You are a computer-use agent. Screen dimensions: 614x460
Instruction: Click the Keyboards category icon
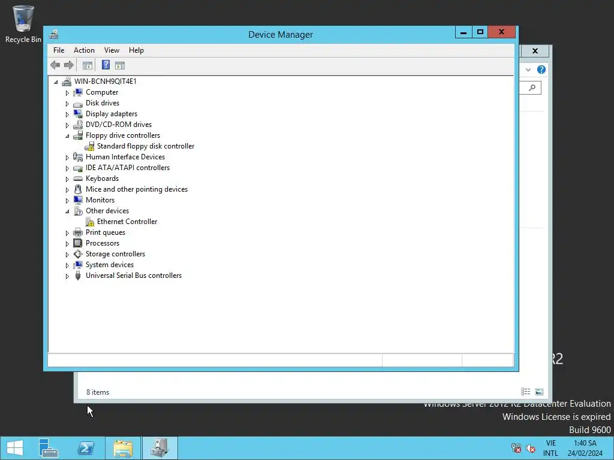tap(78, 178)
